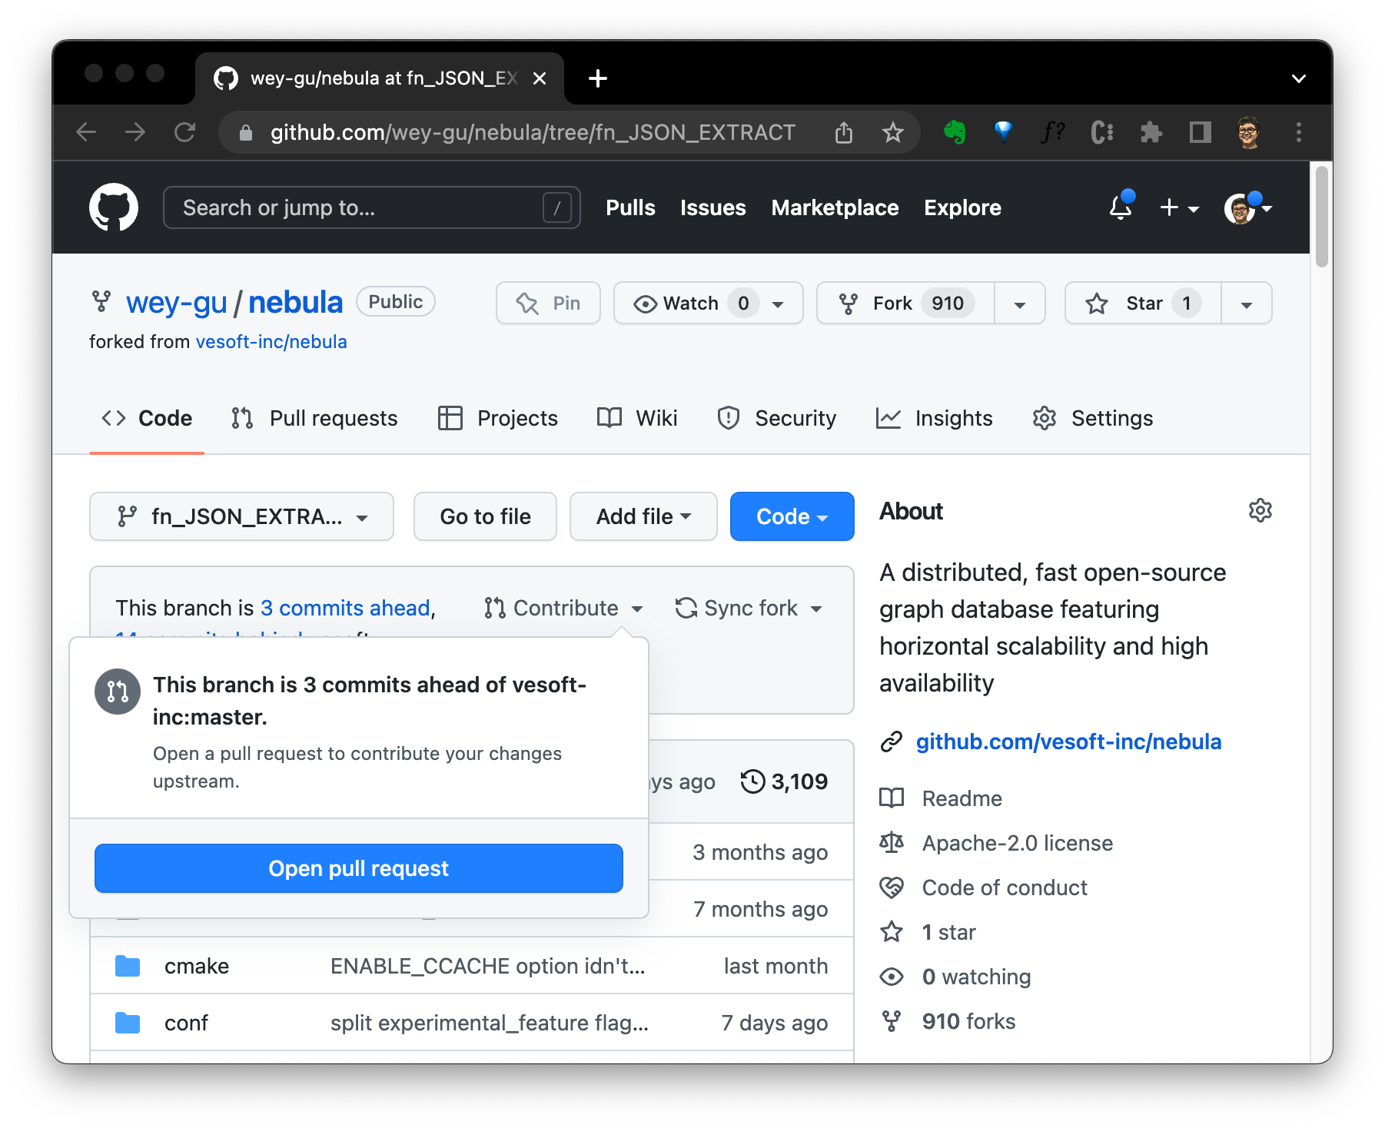The image size is (1385, 1128).
Task: Open the Insights tab
Action: coord(934,418)
